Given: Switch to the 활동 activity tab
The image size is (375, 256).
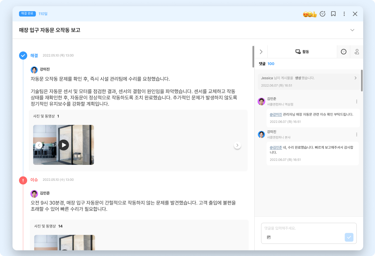Looking at the screenshot, I should tap(302, 52).
